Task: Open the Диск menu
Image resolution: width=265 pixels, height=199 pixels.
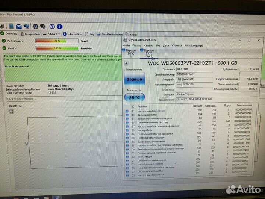Action: (x=166, y=46)
